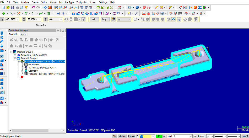Expand the Geometry node in the tree
Screen dimensions: 249x138
coord(22,71)
